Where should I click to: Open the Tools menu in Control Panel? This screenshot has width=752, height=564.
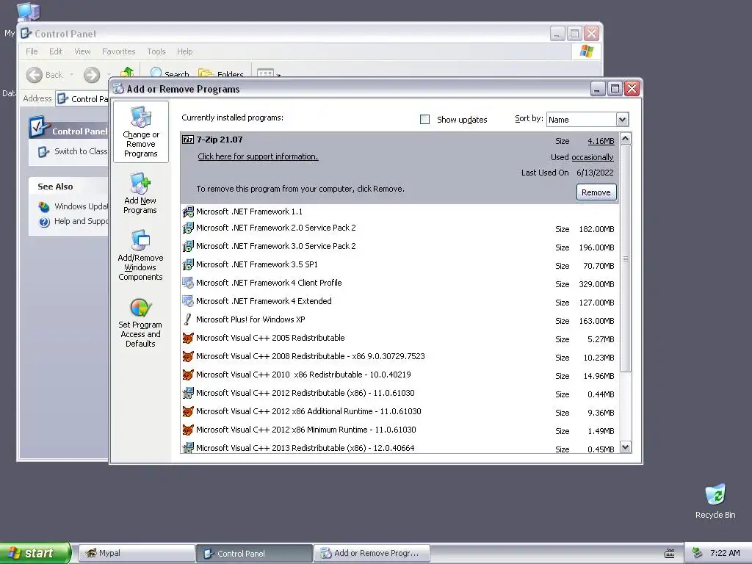tap(156, 51)
